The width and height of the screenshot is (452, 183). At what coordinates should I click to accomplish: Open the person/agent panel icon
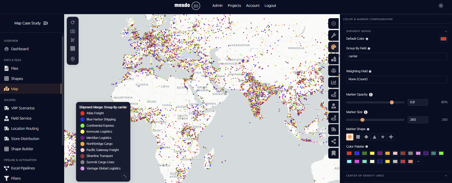[x=334, y=106]
